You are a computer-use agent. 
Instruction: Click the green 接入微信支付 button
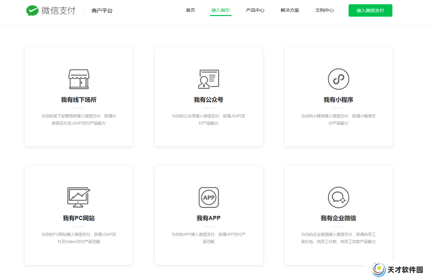click(x=370, y=10)
